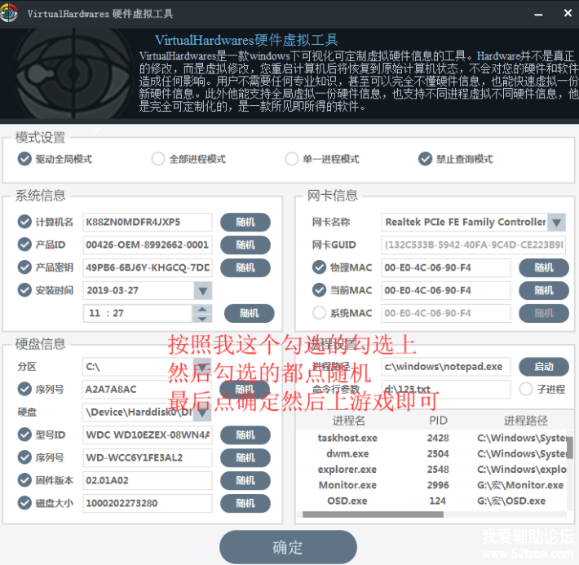Minimize the VirtualHardwares window
This screenshot has width=579, height=565.
coord(538,14)
